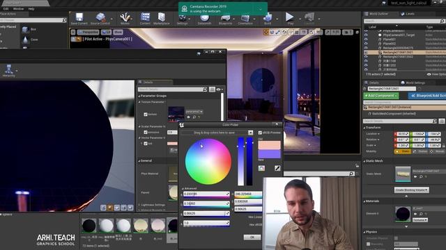
Task: Click the value (brightness) vertical slider bar
Action: pos(249,162)
